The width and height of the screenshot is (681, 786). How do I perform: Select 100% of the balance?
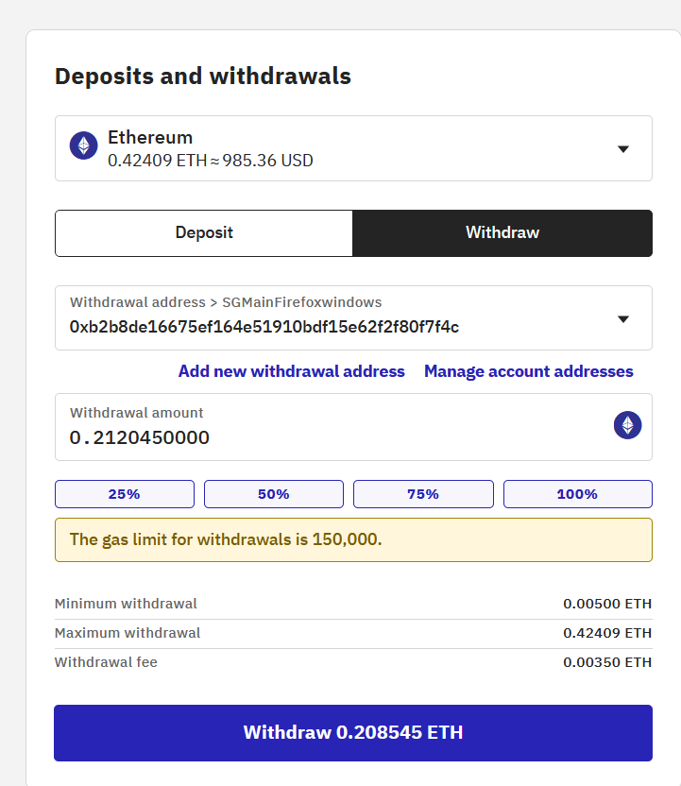[x=577, y=494]
